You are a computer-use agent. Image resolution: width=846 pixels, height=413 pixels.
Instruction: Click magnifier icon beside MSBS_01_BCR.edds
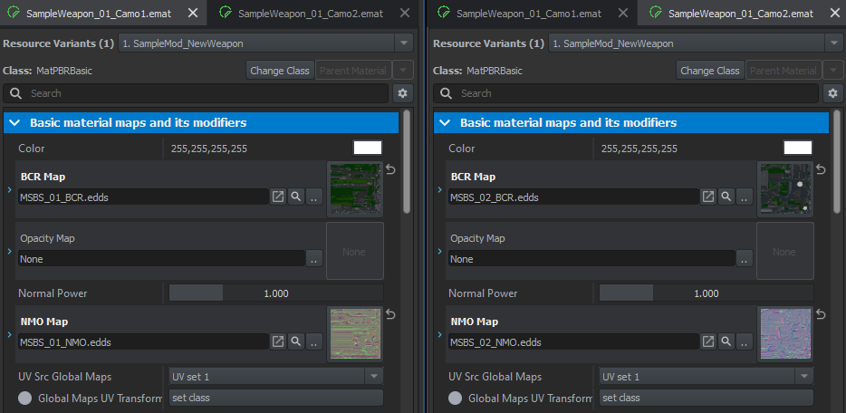(295, 197)
